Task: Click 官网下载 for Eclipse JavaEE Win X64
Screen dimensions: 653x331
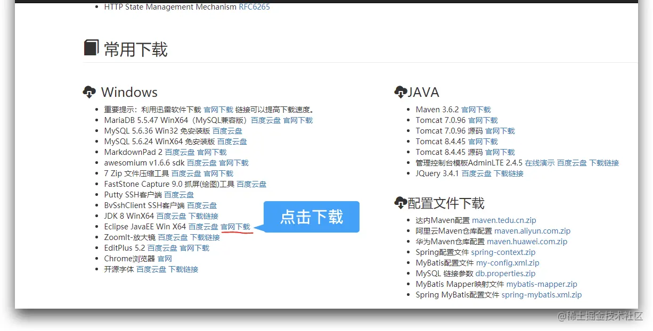Action: (235, 227)
